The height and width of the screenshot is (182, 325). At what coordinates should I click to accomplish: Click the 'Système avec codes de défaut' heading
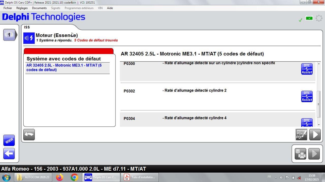(64, 59)
